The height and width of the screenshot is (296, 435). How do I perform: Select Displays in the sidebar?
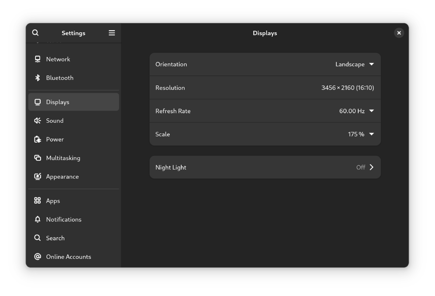73,102
